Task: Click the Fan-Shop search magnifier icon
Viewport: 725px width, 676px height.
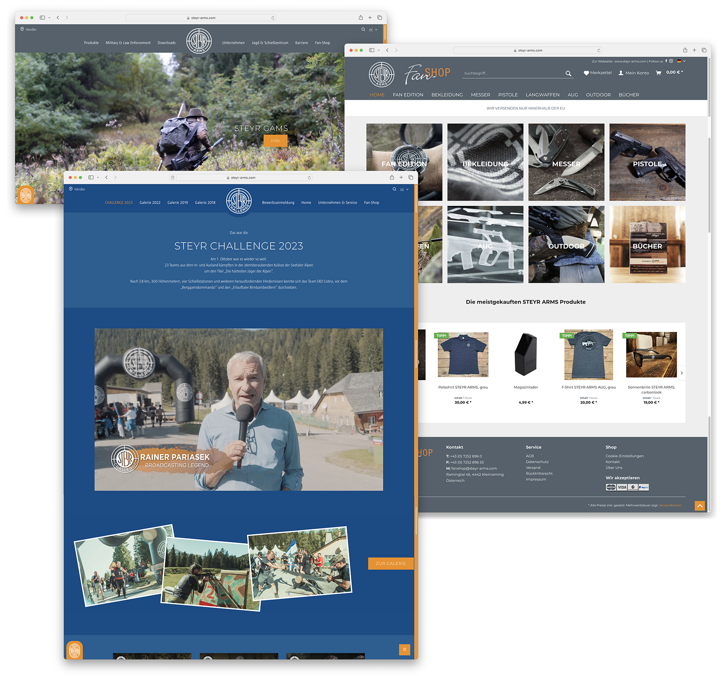Action: coord(568,73)
